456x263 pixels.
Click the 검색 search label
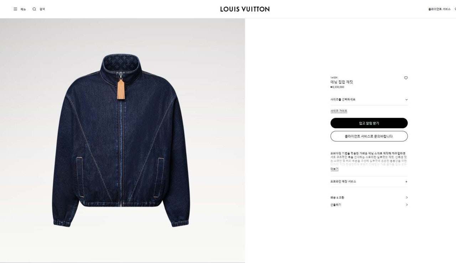pyautogui.click(x=42, y=9)
